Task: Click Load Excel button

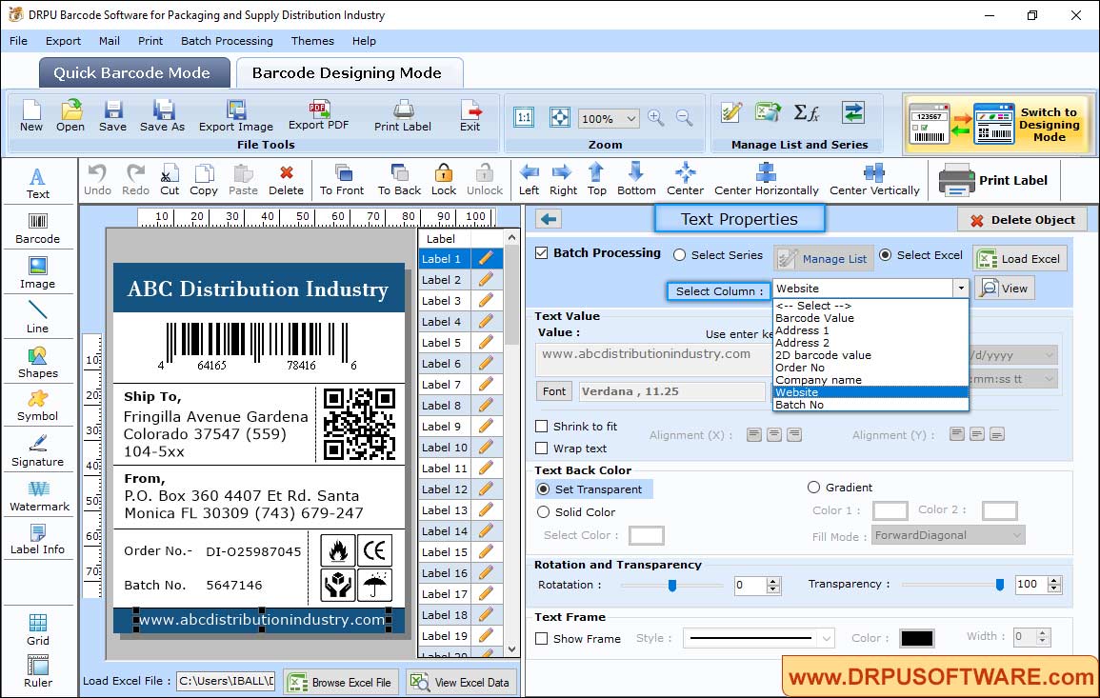Action: tap(1020, 258)
